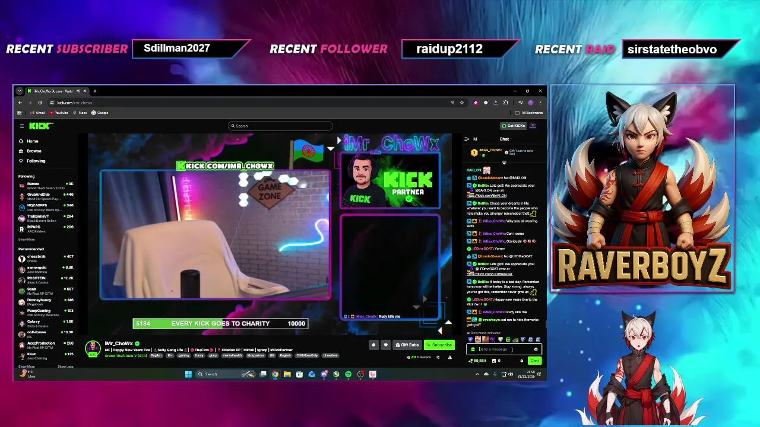
Task: Open Windows Start menu
Action: pos(188,374)
